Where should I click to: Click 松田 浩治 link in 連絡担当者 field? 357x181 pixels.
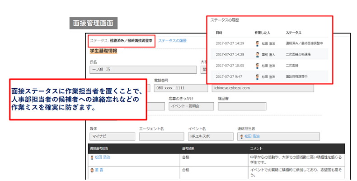(x=252, y=136)
